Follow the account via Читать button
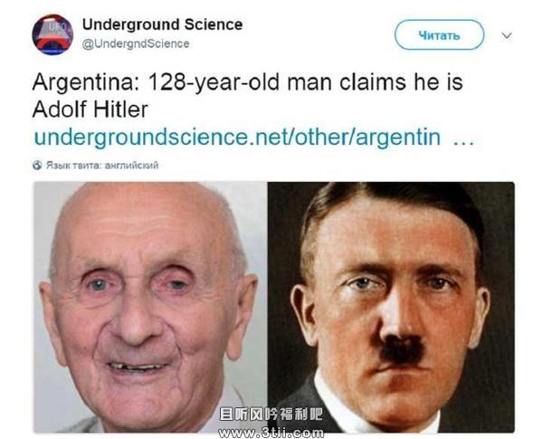 [x=439, y=35]
